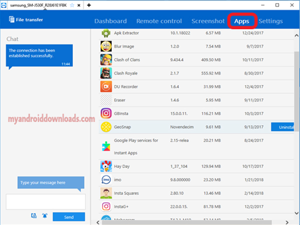Select the Clash Royale name
The width and height of the screenshot is (300, 225).
(125, 73)
